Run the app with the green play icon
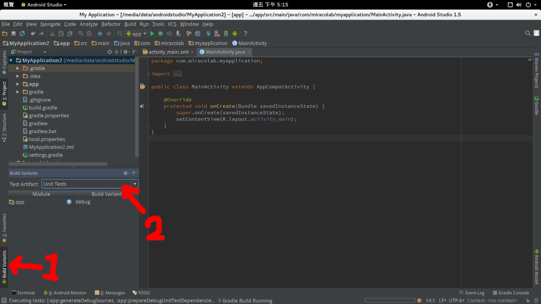 pyautogui.click(x=152, y=33)
